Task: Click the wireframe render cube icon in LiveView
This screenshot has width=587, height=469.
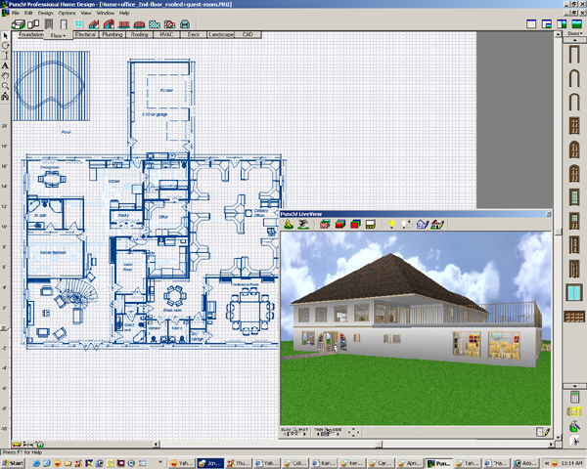Action: pyautogui.click(x=325, y=224)
